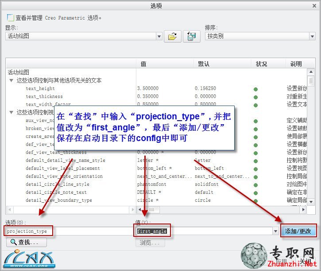Click the vertical scrollbar thumb

(x=311, y=81)
